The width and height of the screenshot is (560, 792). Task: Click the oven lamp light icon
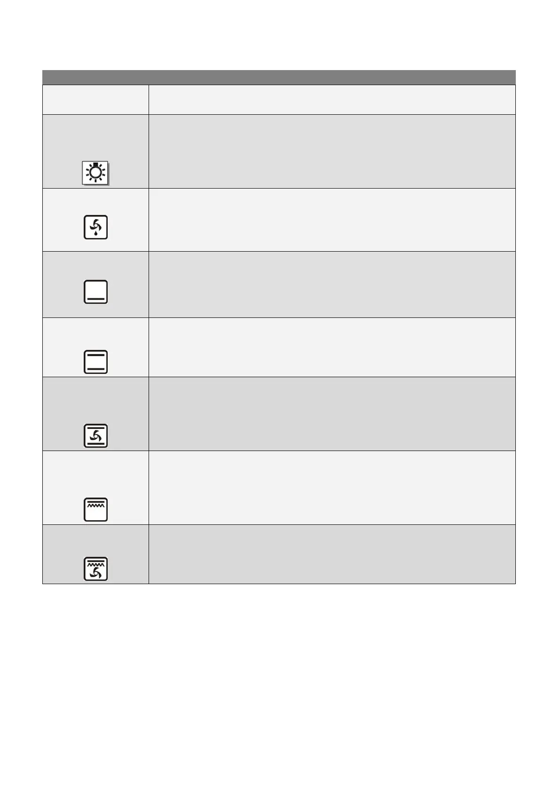pos(95,173)
